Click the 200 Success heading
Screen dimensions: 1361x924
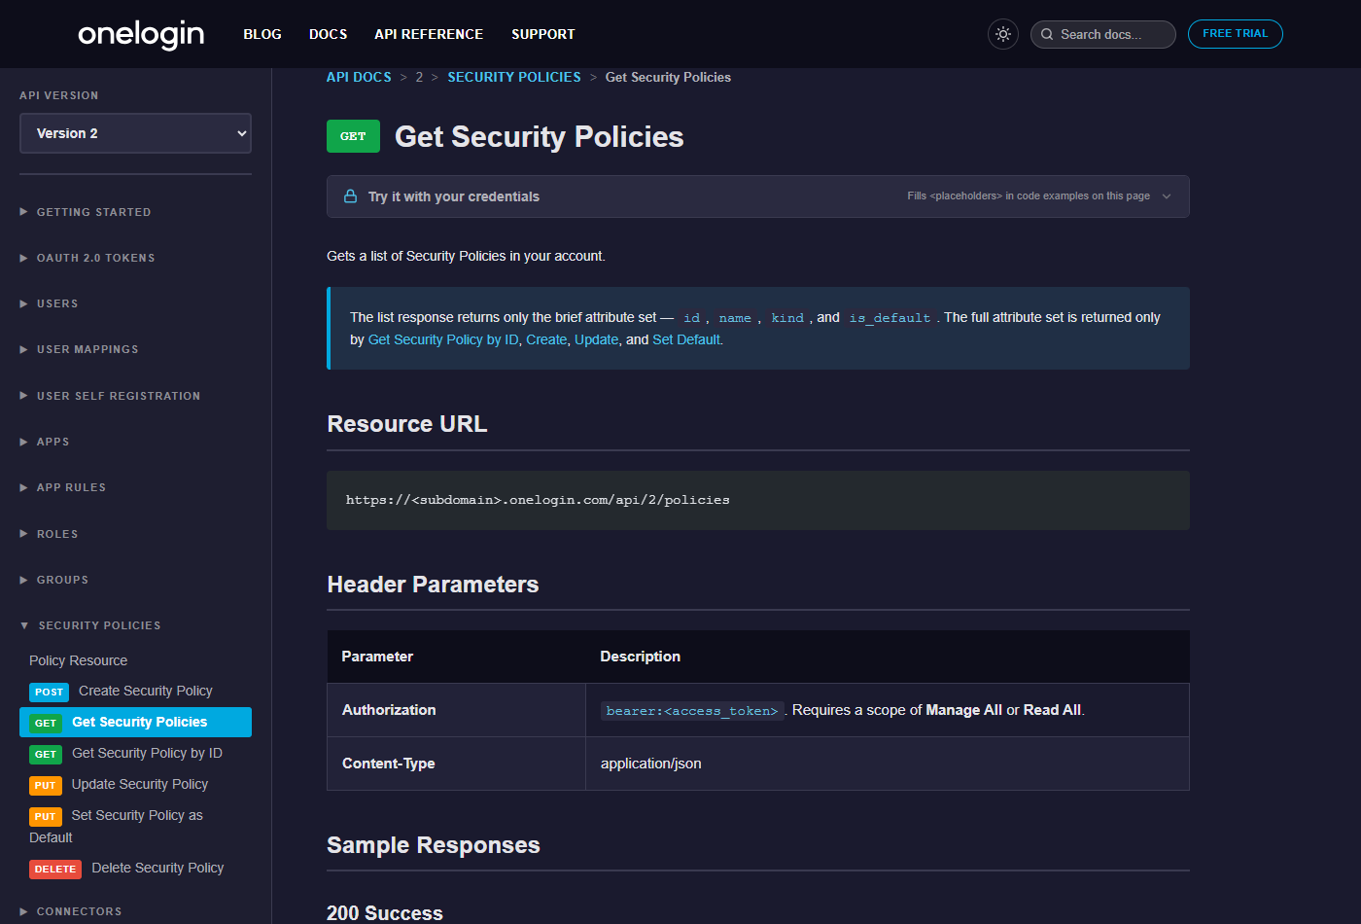coord(385,913)
